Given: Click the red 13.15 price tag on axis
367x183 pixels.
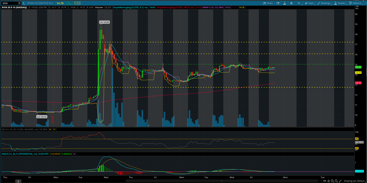Looking at the screenshot, I should [358, 83].
